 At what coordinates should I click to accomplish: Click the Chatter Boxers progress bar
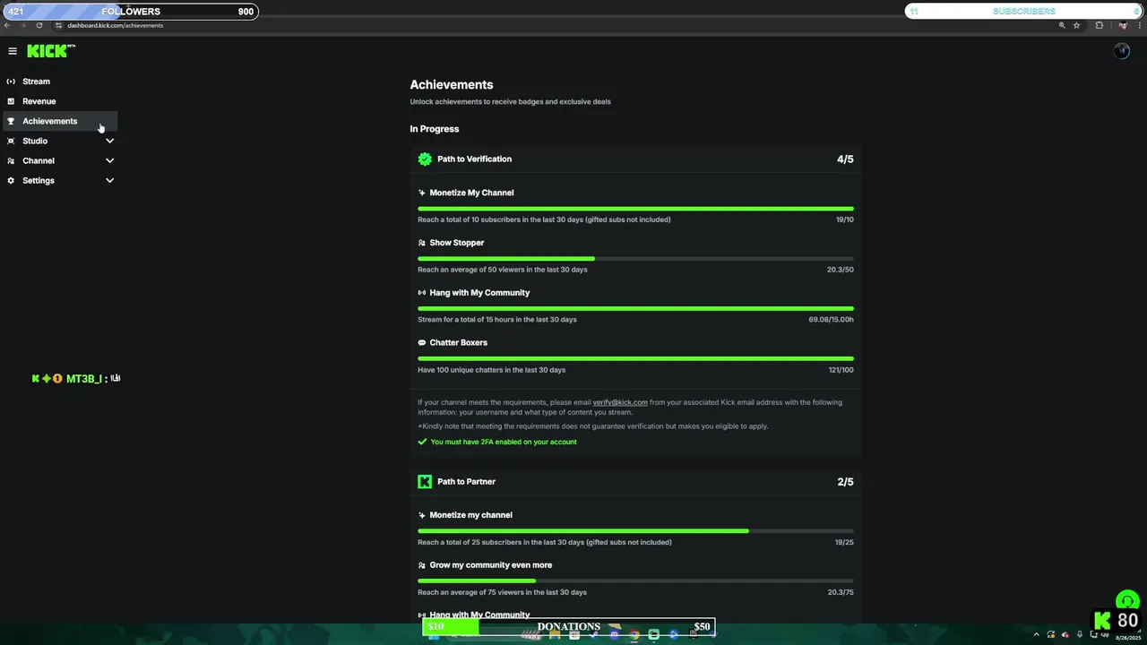click(x=635, y=359)
